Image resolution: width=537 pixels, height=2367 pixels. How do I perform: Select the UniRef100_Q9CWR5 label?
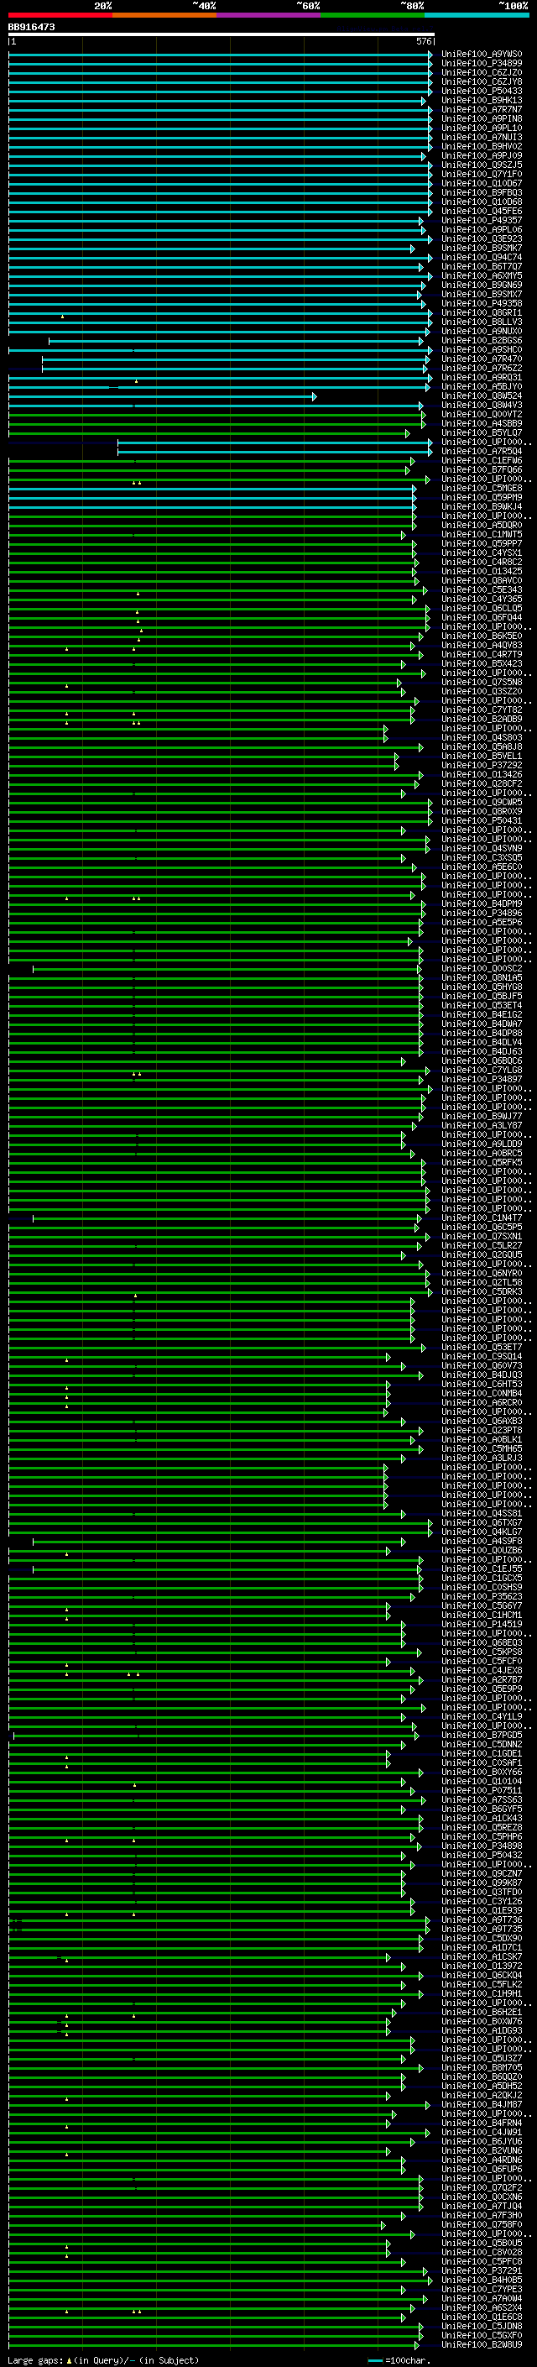coord(481,802)
